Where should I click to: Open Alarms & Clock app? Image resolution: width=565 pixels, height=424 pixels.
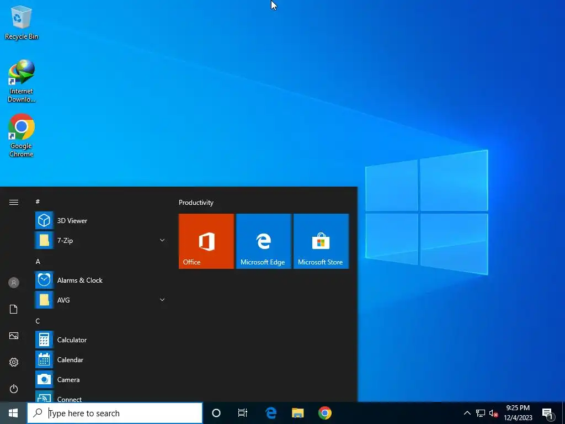[x=100, y=280]
